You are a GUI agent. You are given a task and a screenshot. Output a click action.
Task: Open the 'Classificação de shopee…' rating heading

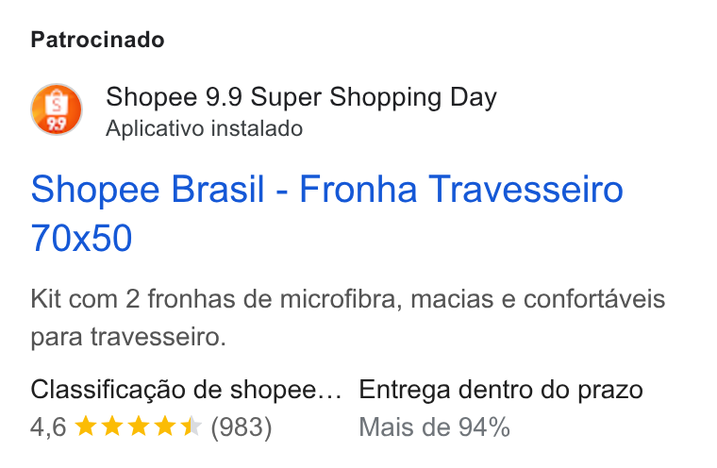(x=186, y=391)
